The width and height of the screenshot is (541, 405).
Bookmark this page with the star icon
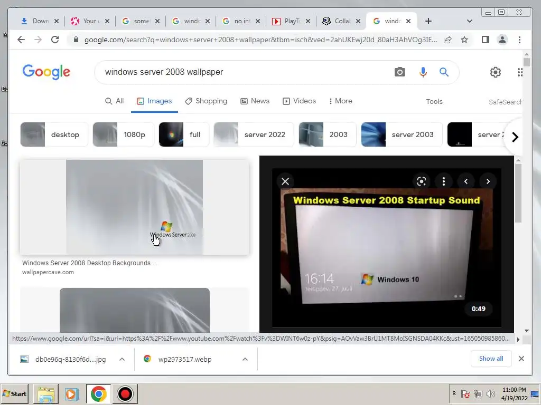464,40
